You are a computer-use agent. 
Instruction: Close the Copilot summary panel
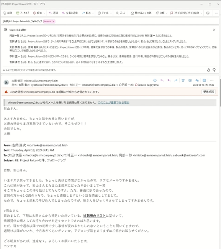[214, 30]
